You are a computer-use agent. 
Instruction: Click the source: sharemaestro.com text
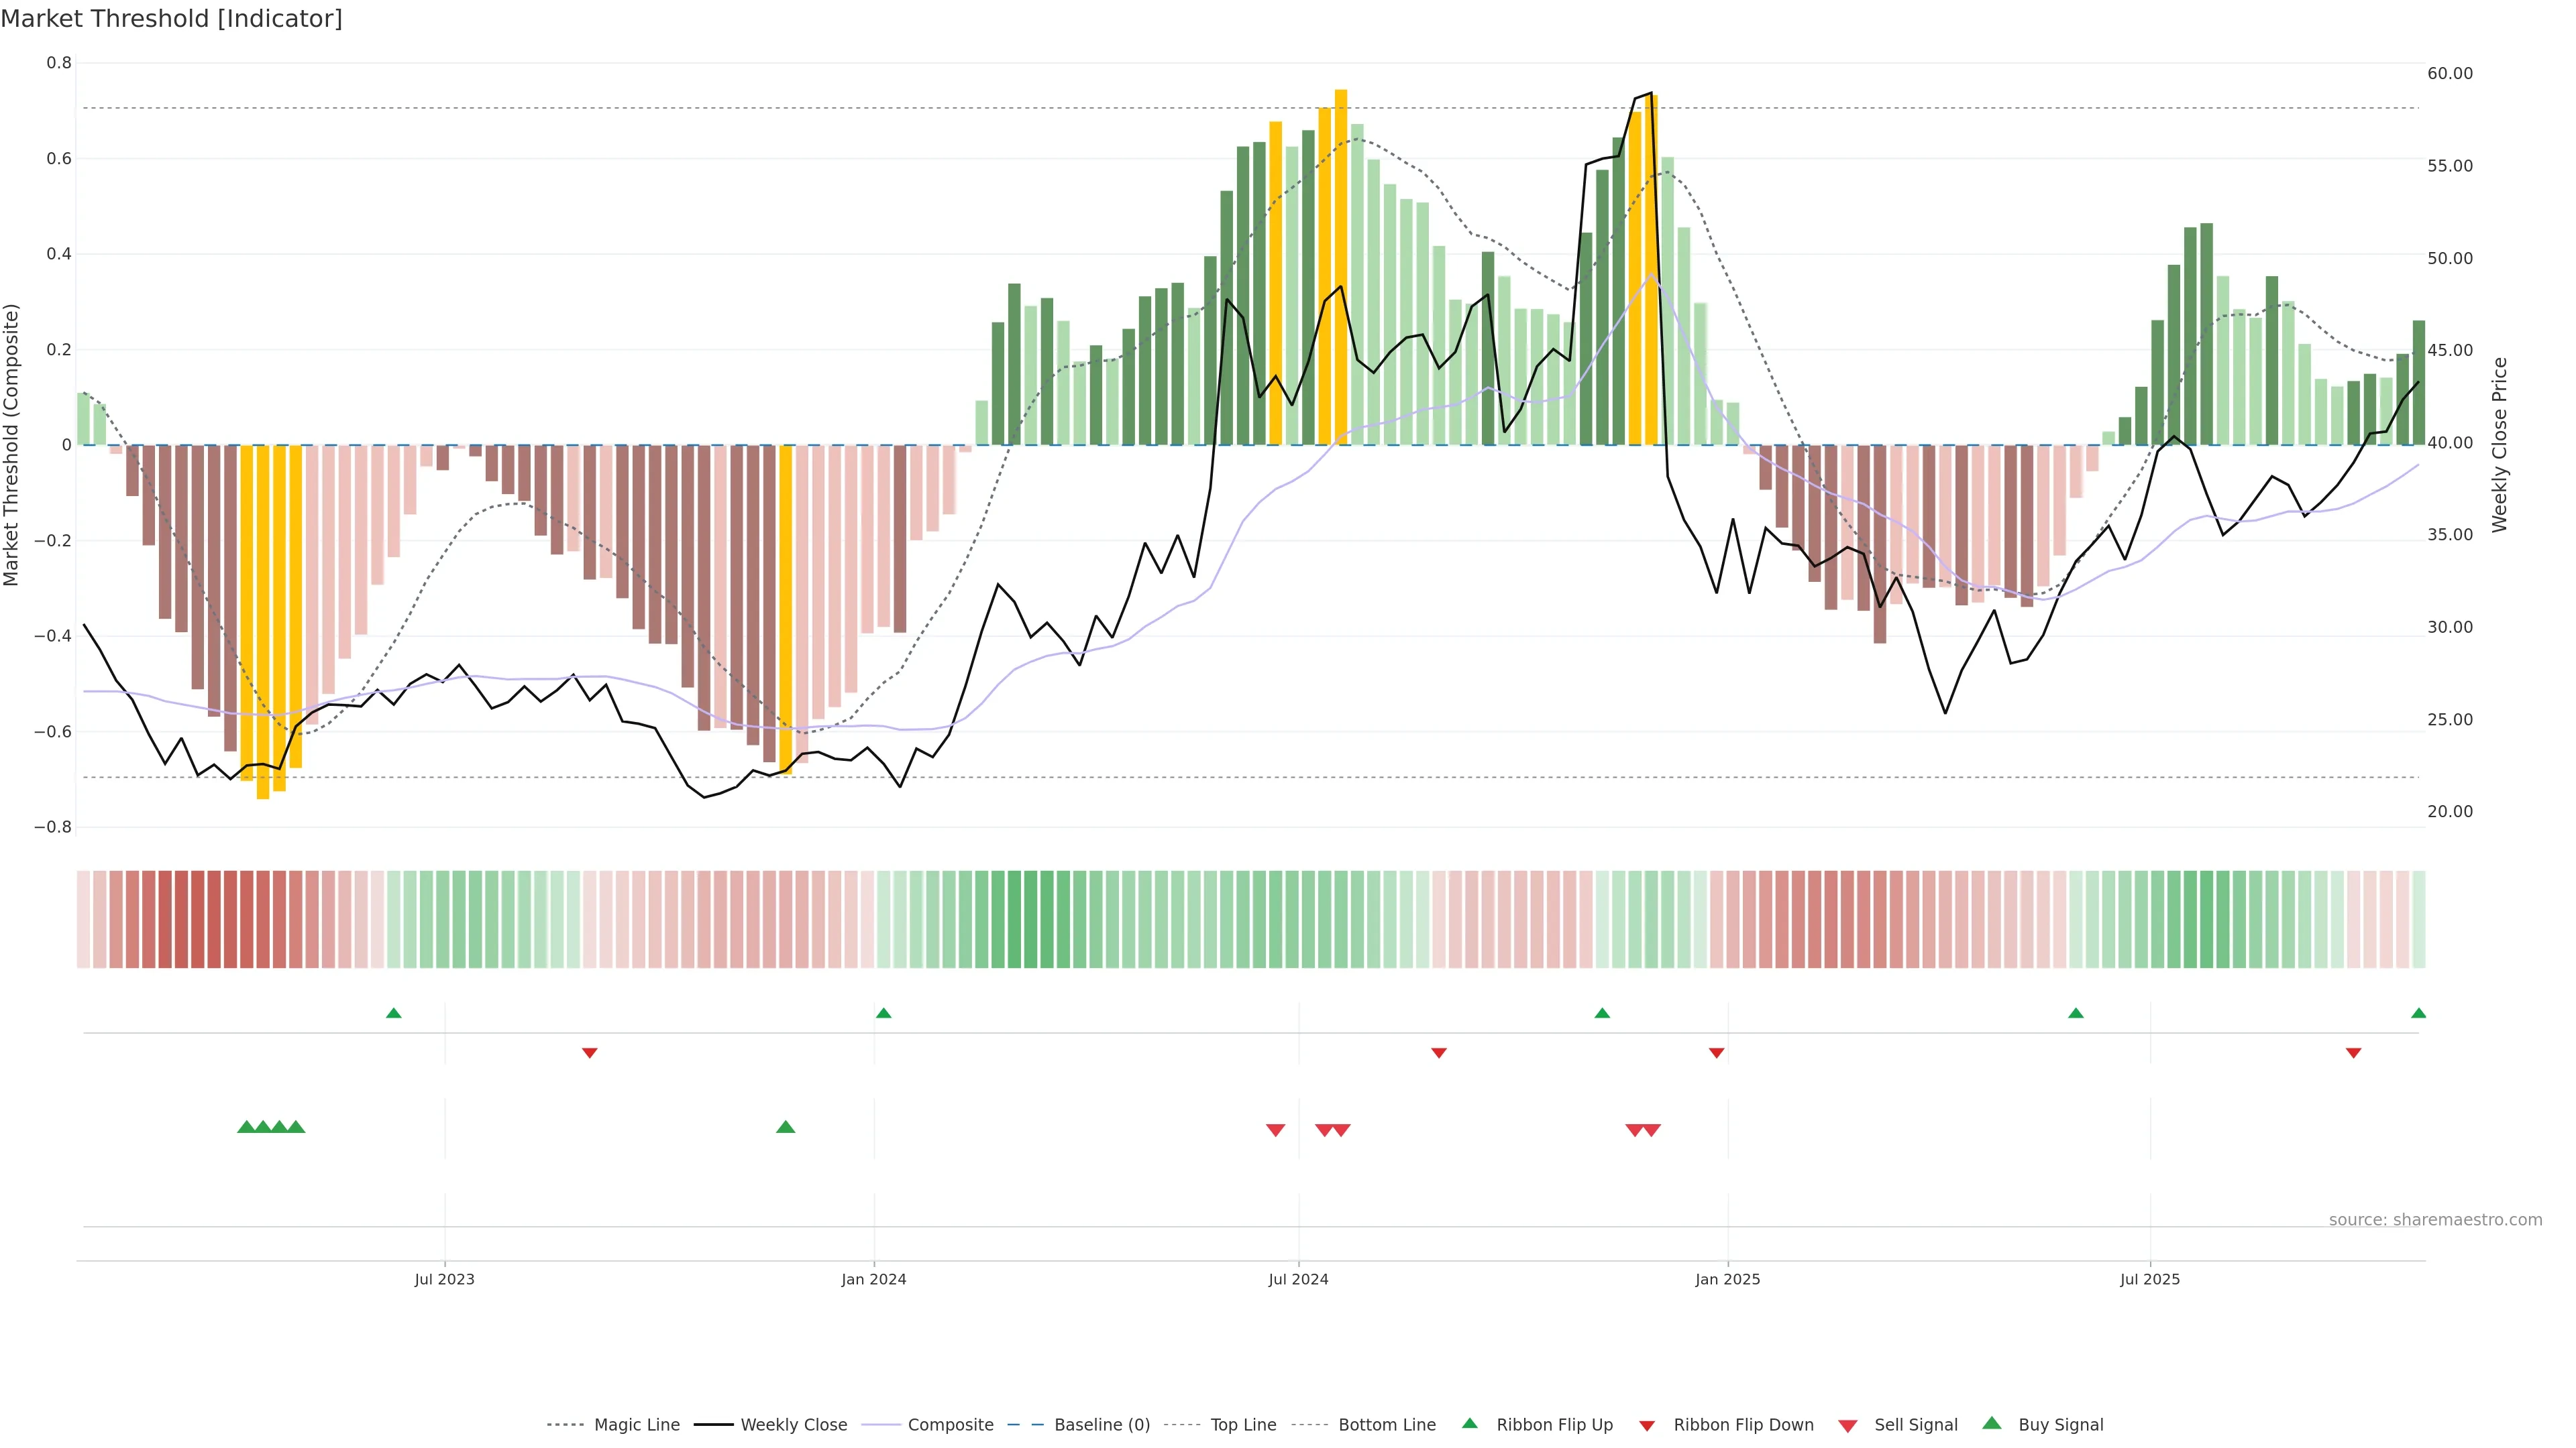pos(2435,1219)
